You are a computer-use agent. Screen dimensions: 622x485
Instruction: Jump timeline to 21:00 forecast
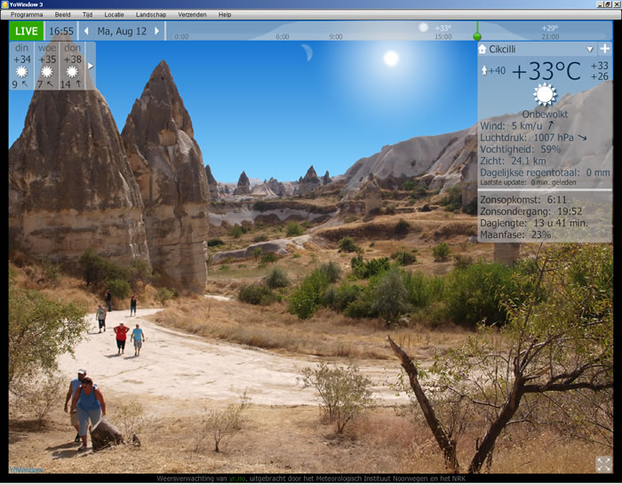point(550,36)
